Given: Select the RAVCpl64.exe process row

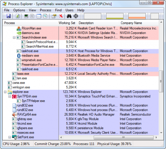Looking at the screenshot, I should (x=81, y=115).
